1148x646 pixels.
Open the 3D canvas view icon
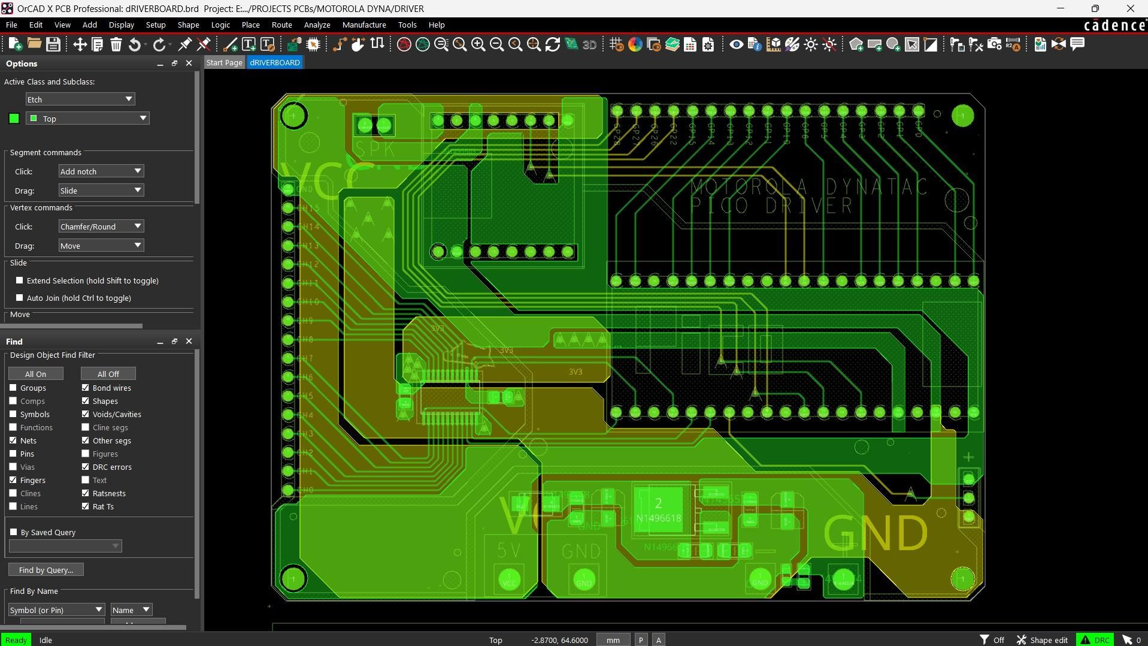click(590, 44)
